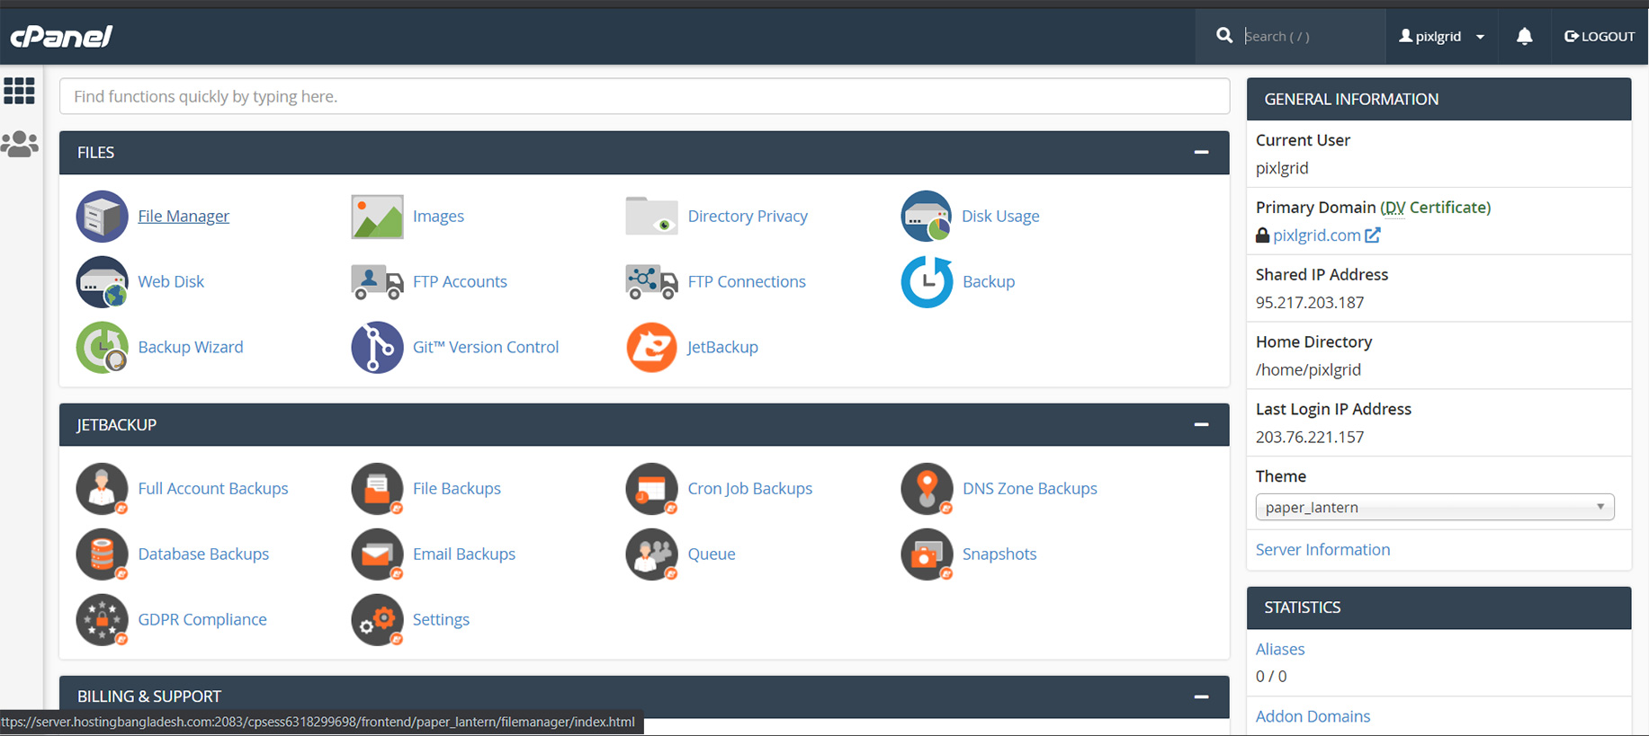Screen dimensions: 1649x736
Task: Open the File Manager icon
Action: click(x=102, y=217)
